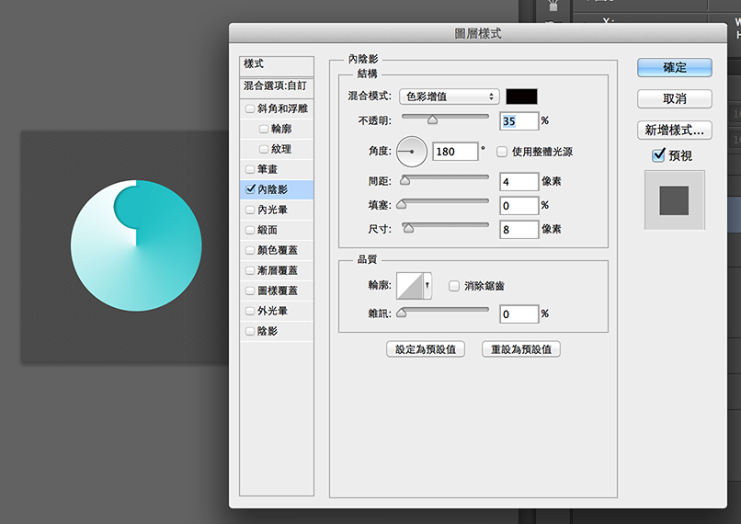The width and height of the screenshot is (741, 524).
Task: Enable the 消除鋸齒 (Anti-aliased) checkbox
Action: pos(454,286)
